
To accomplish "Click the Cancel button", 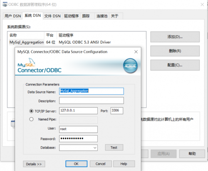I will [101, 164].
